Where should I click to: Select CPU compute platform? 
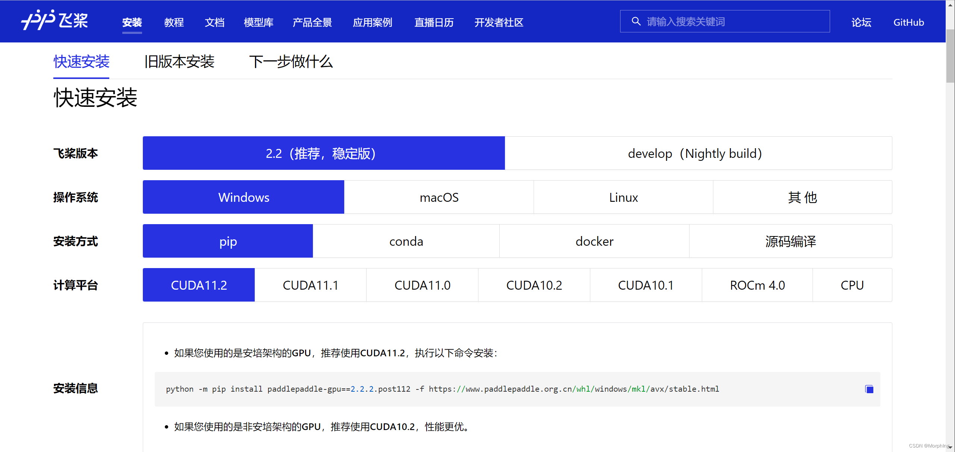tap(852, 285)
